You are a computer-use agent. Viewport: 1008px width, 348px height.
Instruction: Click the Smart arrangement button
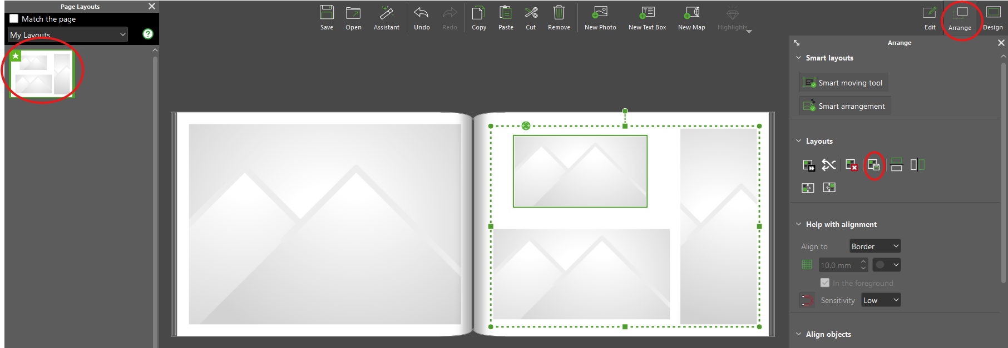pyautogui.click(x=844, y=106)
